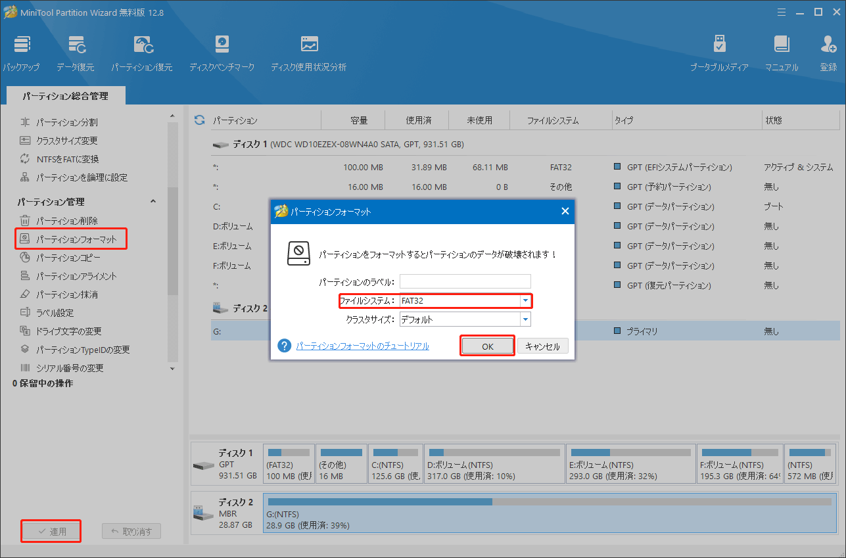Image resolution: width=846 pixels, height=558 pixels.
Task: Select ドライブ文字の変更 option
Action: tap(60, 331)
